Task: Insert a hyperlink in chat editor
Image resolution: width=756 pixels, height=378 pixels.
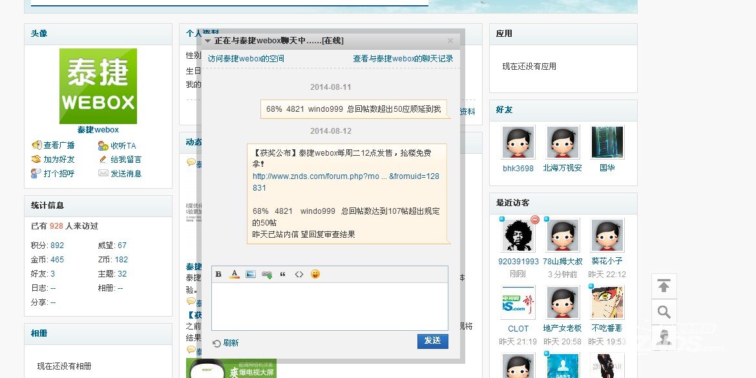Action: pyautogui.click(x=267, y=275)
